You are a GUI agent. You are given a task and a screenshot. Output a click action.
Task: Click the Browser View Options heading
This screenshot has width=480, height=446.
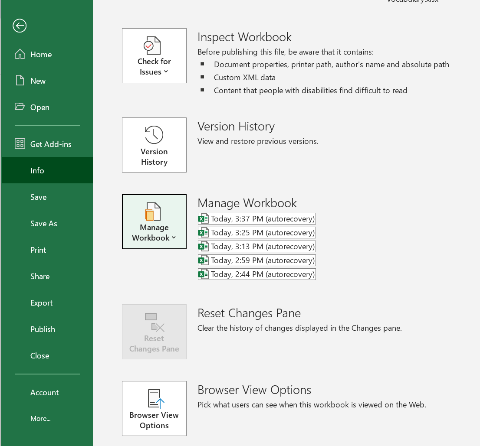click(254, 390)
